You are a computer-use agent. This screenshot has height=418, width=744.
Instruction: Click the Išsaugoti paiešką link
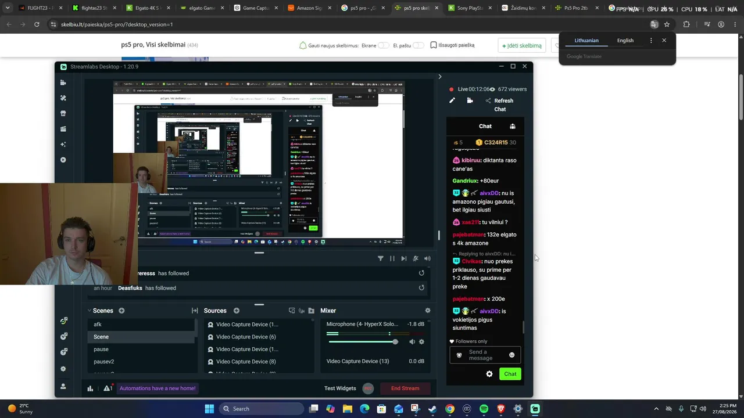(452, 45)
